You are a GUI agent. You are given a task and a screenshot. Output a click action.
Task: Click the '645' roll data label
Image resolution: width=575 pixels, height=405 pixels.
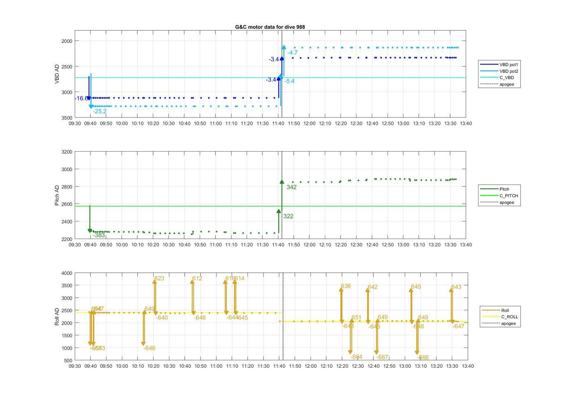click(416, 287)
